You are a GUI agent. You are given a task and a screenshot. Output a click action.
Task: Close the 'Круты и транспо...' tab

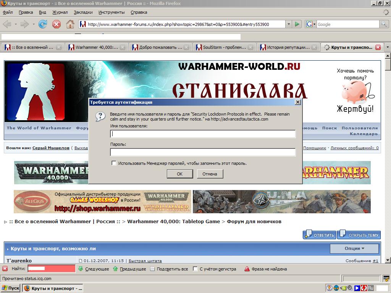point(378,47)
